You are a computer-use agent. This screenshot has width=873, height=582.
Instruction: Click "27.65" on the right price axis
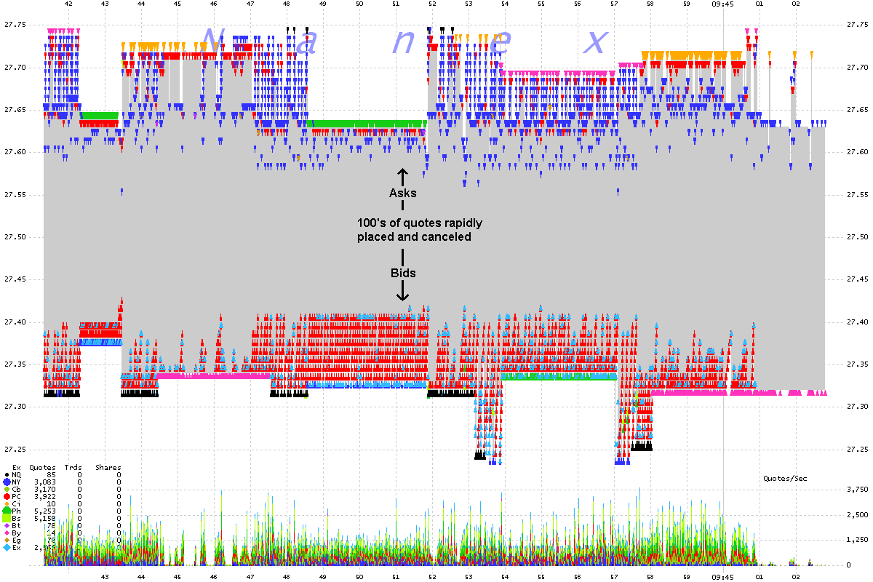(857, 110)
